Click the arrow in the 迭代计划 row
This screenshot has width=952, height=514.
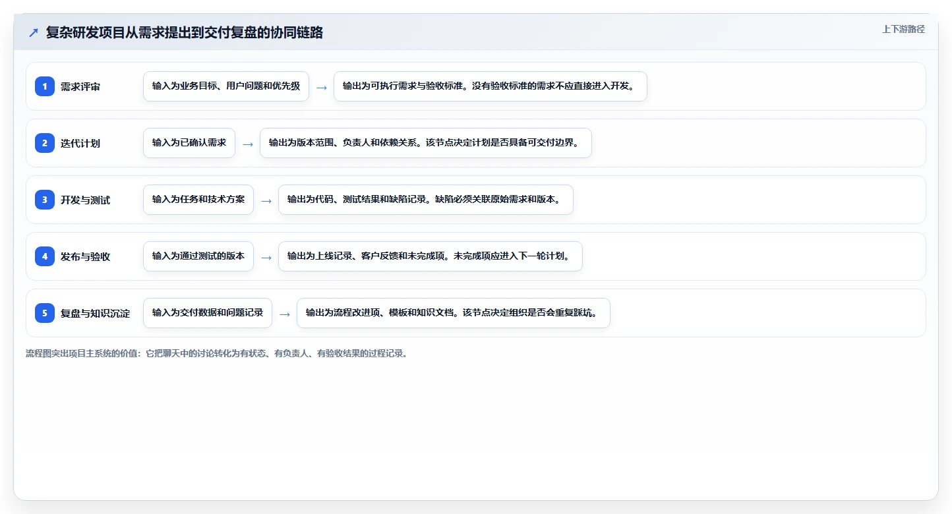tap(248, 144)
